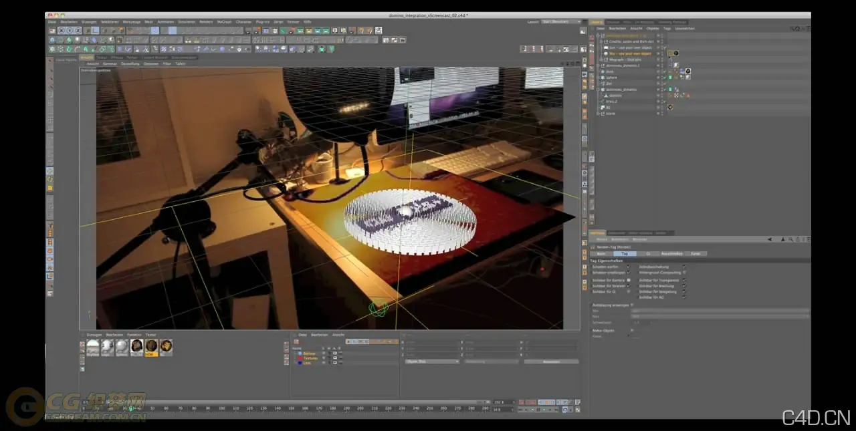
Task: Select the orange-highlighted material thumbnail
Action: 151,347
